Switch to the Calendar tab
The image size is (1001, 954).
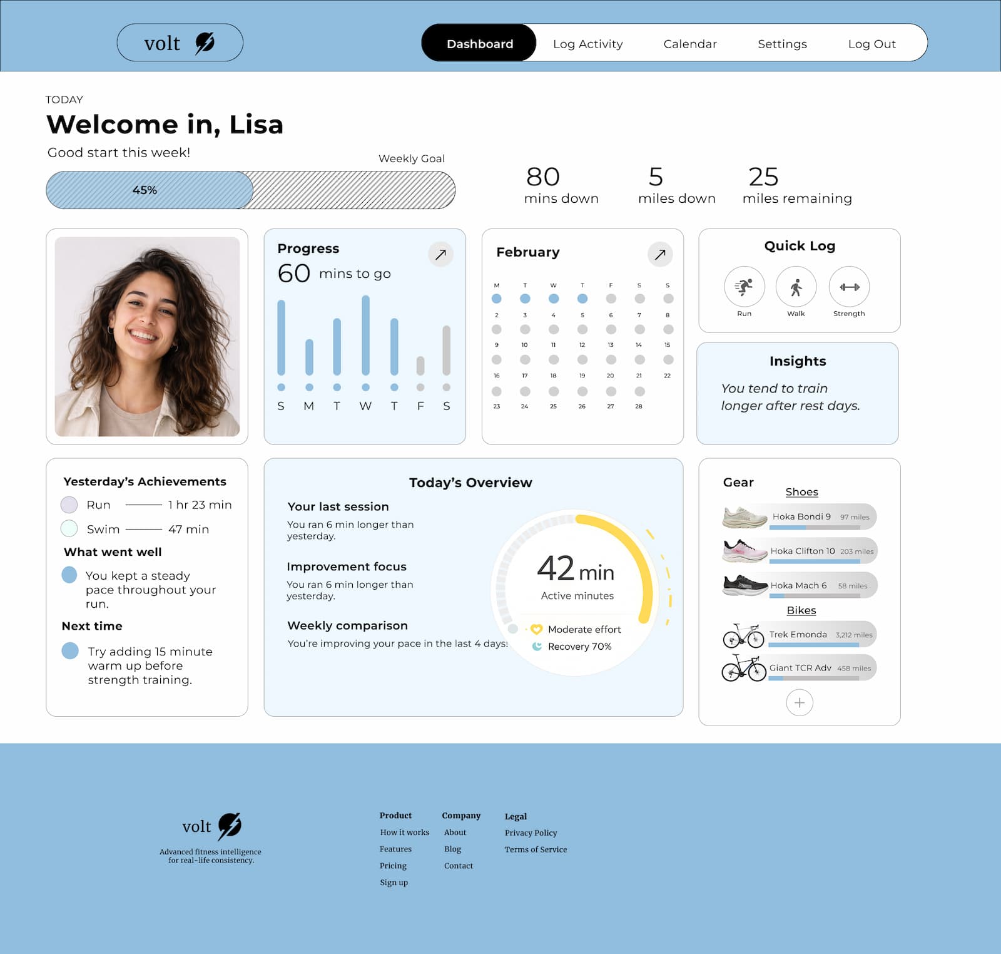point(689,44)
